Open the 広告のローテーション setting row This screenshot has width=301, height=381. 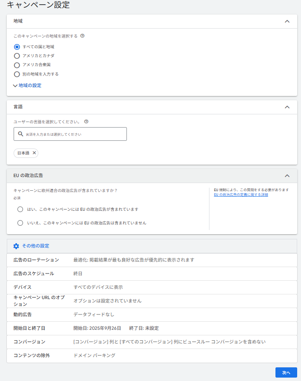(x=152, y=260)
